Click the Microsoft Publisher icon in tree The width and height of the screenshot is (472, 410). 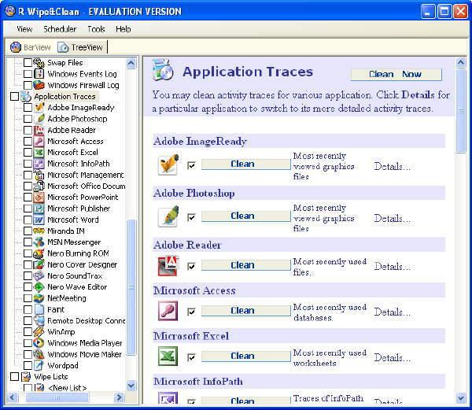pyautogui.click(x=39, y=209)
